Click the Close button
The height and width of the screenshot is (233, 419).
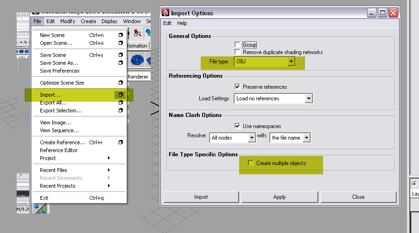coord(358,197)
